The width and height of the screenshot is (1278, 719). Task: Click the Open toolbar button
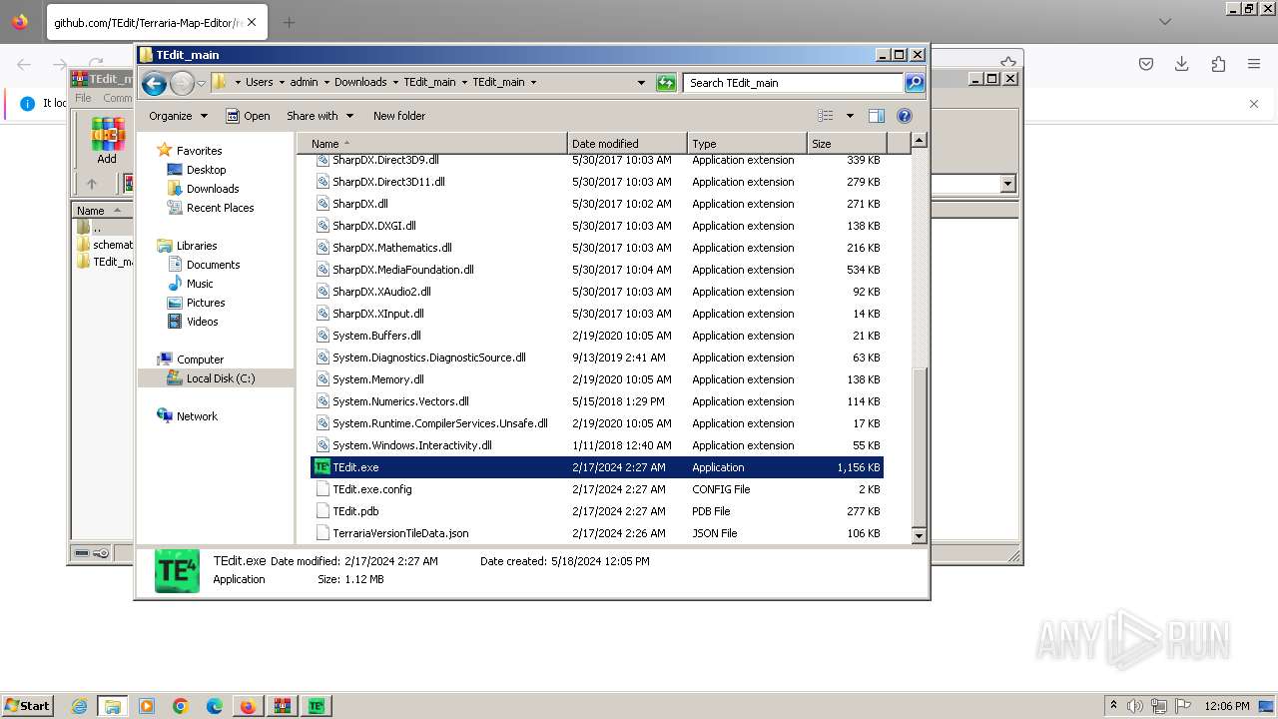(248, 116)
